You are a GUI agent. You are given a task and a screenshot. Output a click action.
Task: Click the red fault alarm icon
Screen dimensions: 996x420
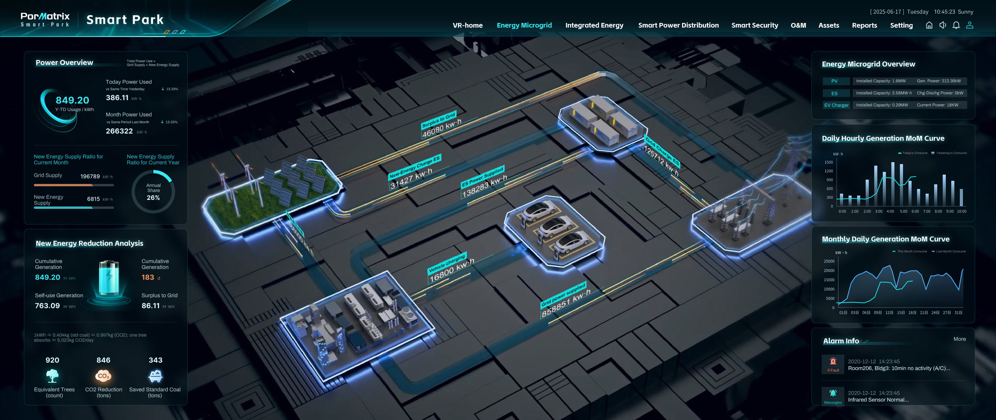833,361
